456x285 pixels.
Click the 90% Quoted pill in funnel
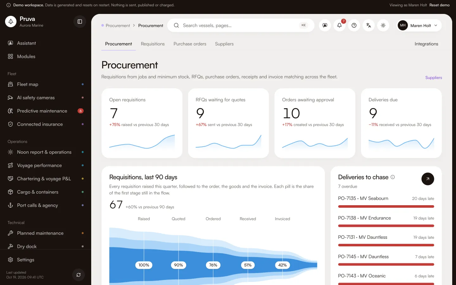click(179, 265)
